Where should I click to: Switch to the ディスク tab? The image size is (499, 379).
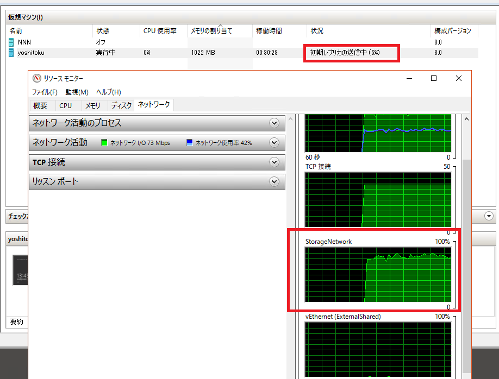tap(121, 105)
